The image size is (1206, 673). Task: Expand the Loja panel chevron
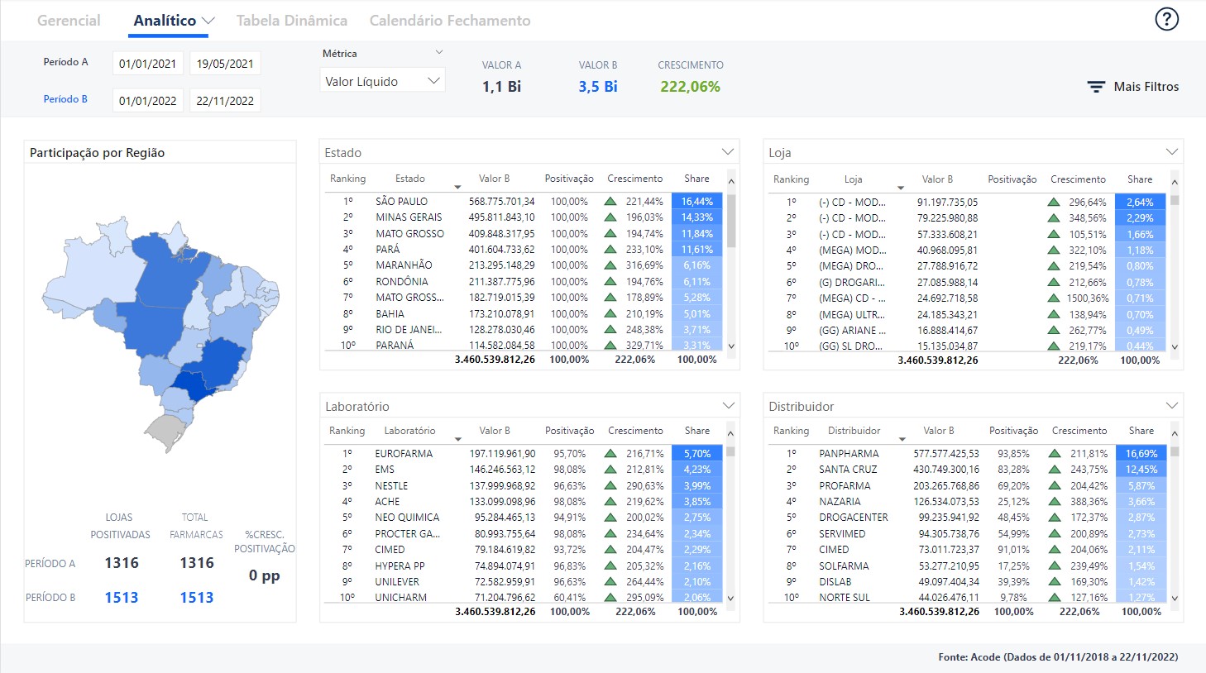[1171, 152]
